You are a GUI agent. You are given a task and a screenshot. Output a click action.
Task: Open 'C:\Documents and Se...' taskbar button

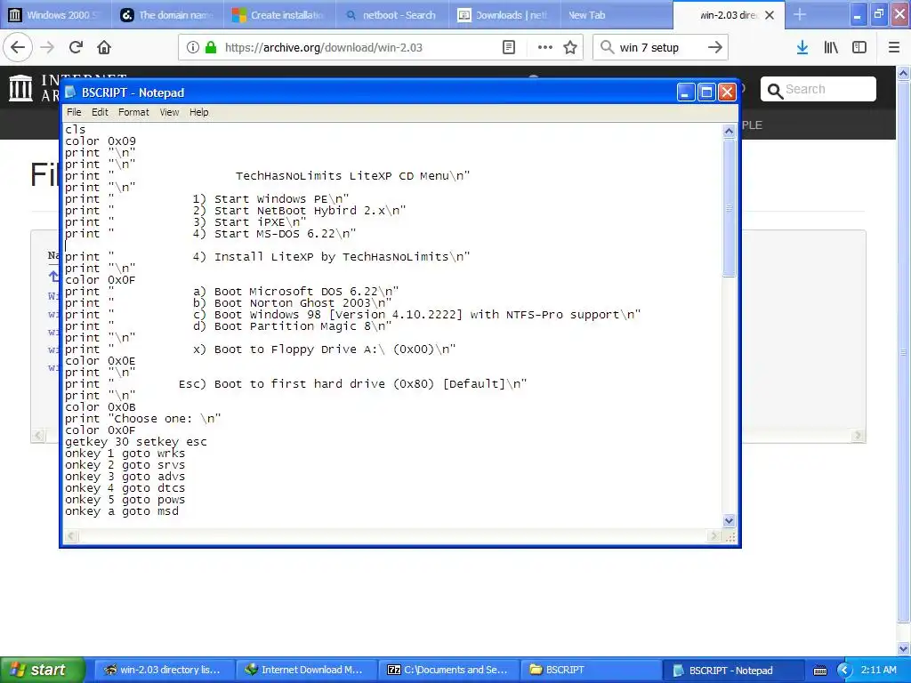click(447, 671)
